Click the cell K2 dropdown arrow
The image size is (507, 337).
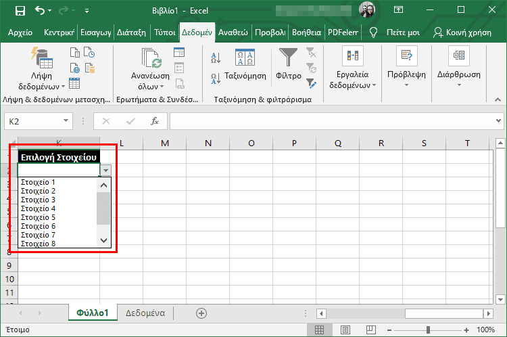tap(105, 170)
